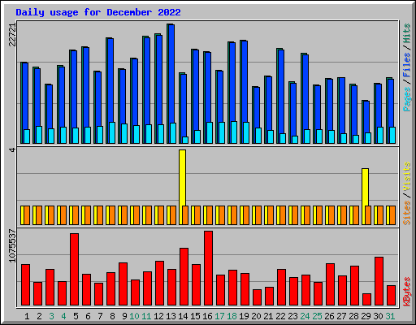Image resolution: width=416 pixels, height=325 pixels.
Task: Click the orange sites bar for day 1
Action: coord(27,215)
